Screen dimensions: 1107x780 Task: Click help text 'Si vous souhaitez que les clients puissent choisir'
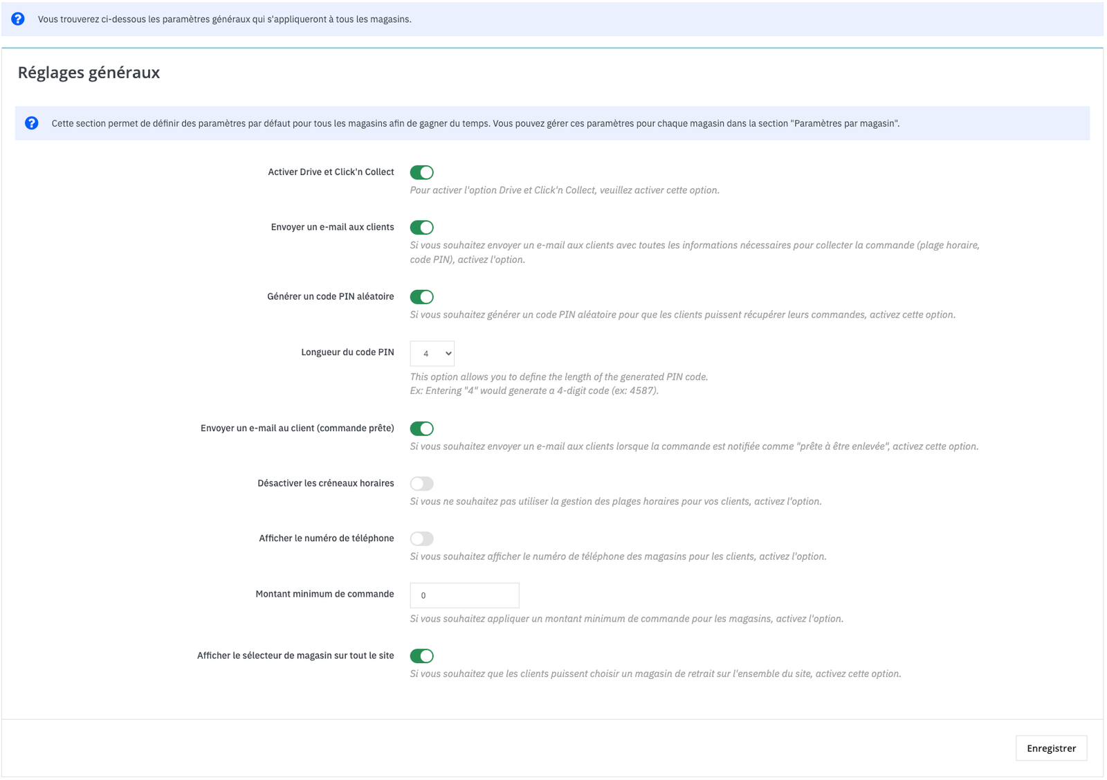(x=656, y=674)
